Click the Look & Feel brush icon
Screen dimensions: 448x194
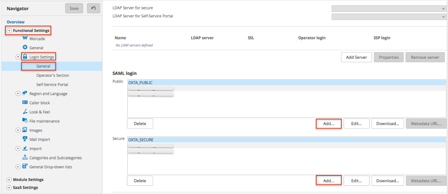click(x=25, y=112)
